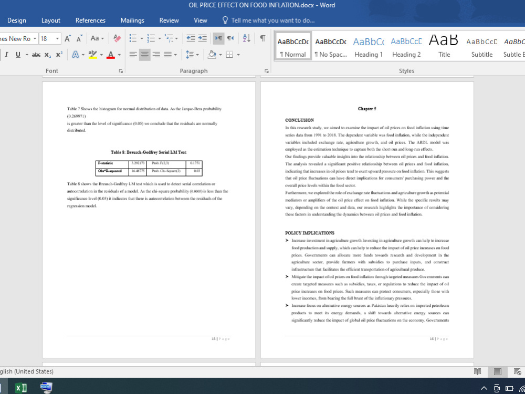Viewport: 525px width, 394px height.
Task: Switch to Web Layout view in status bar
Action: [517, 371]
